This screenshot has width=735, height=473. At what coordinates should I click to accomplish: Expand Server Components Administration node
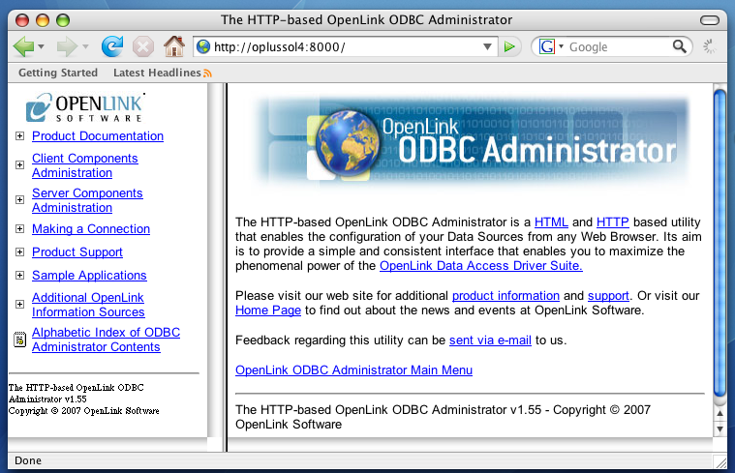19,199
